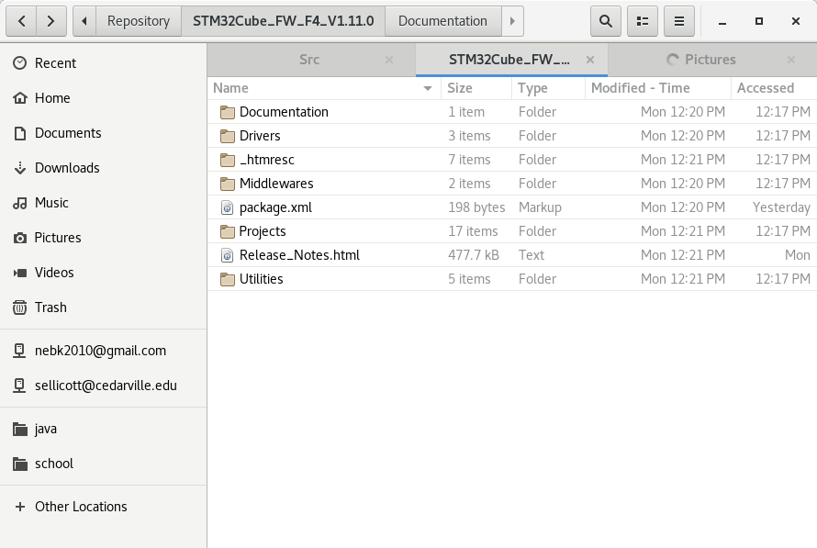
Task: Sort files by the Type column
Action: (548, 88)
